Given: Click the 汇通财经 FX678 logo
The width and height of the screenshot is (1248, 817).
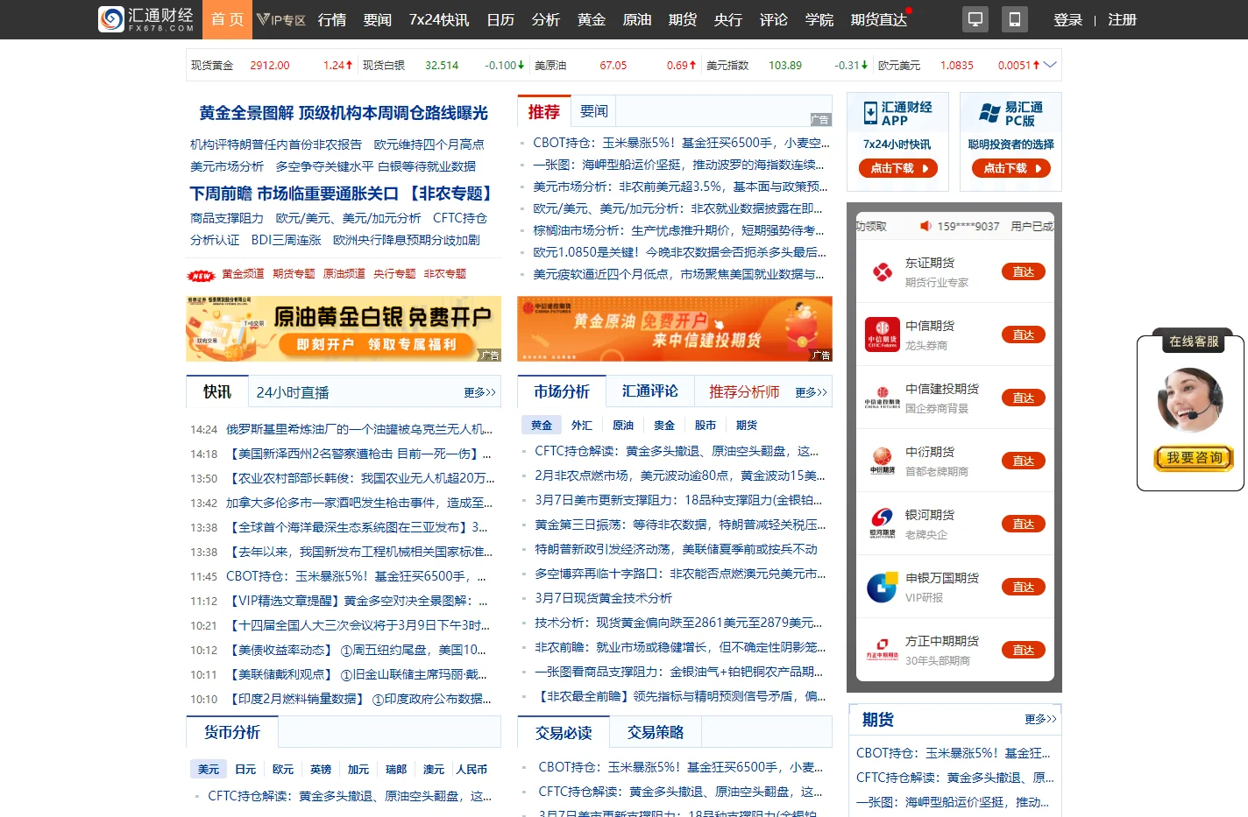Looking at the screenshot, I should [x=145, y=19].
